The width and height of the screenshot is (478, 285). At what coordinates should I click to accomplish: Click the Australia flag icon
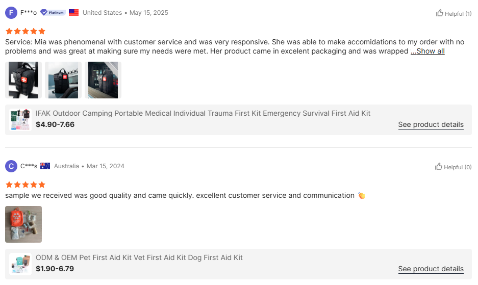[x=45, y=166]
